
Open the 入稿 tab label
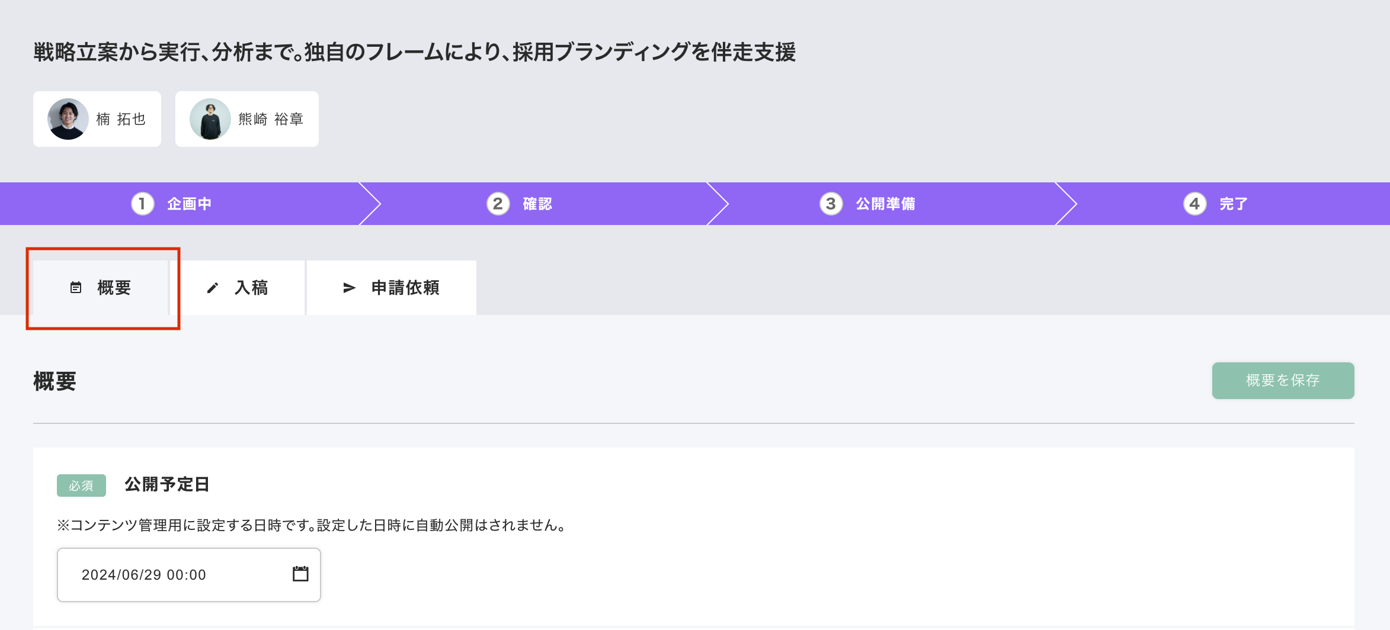[x=251, y=288]
